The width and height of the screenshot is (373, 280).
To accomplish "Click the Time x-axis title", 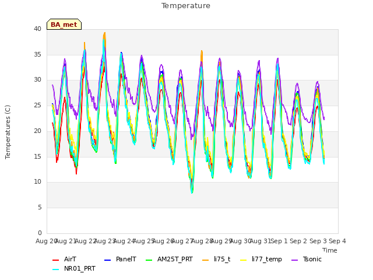I will coord(330,250).
